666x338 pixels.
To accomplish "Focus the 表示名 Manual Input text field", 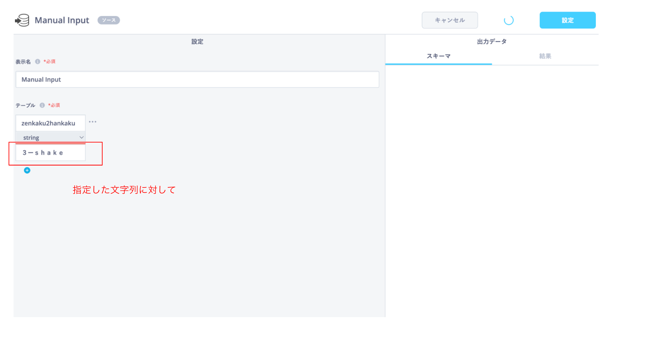I will point(197,79).
